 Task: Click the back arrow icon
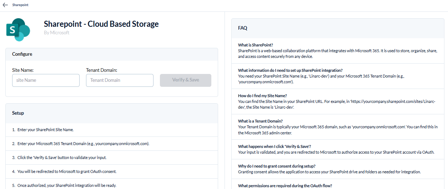pos(5,5)
